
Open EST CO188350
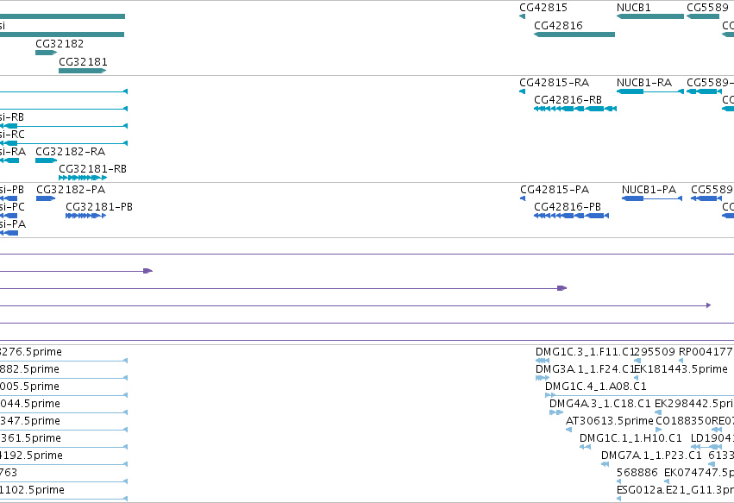[x=683, y=421]
